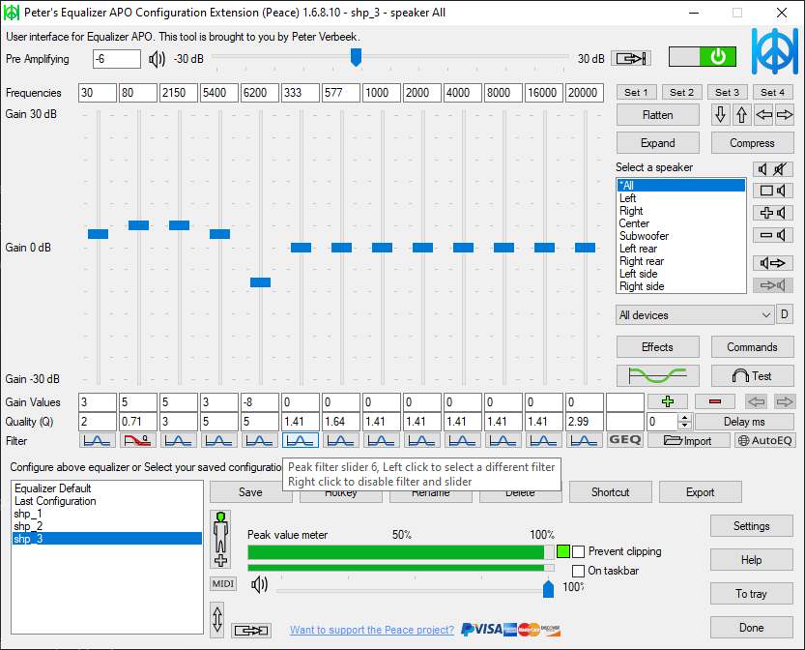Open the AutoEQ button
Viewport: 805px width, 650px height.
(765, 440)
